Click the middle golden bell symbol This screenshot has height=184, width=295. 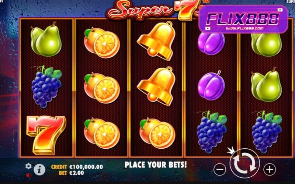[x=157, y=86]
